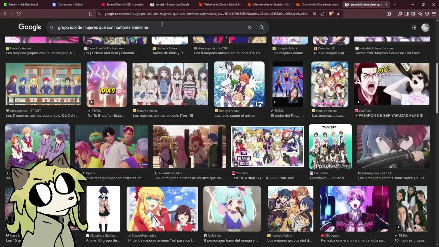Select the TOP 10 ANIME IDOLS thumbnail
This screenshot has height=247, width=439.
coord(267,146)
